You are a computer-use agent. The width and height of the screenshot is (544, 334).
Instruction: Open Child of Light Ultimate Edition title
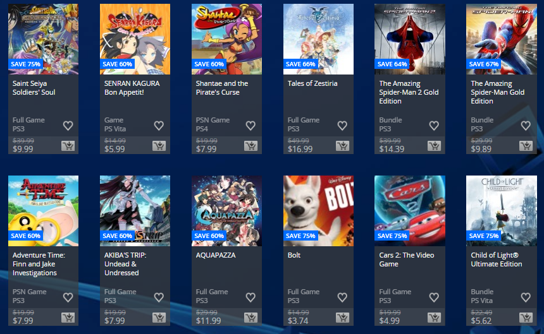496,259
